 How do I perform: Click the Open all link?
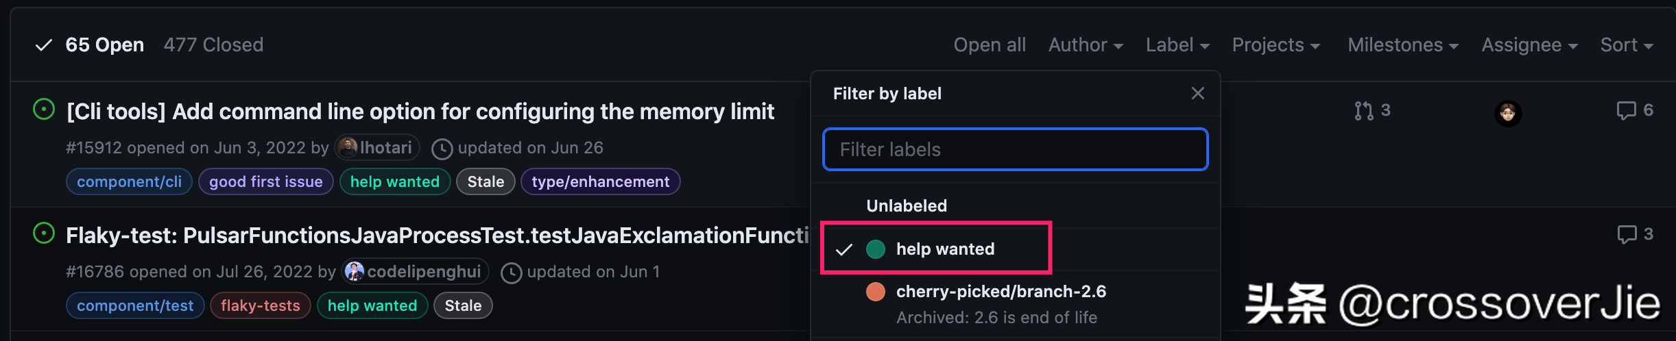(x=990, y=45)
